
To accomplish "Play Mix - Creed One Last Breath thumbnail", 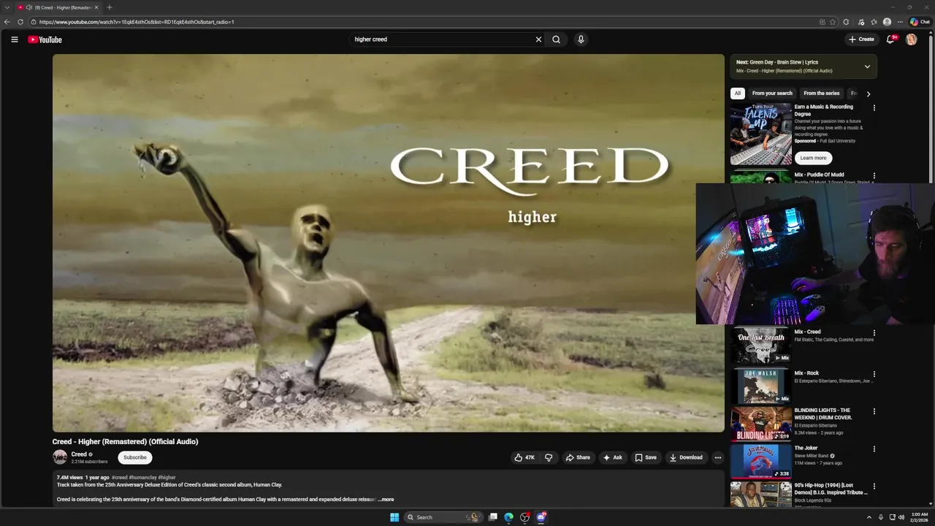I will coord(760,346).
